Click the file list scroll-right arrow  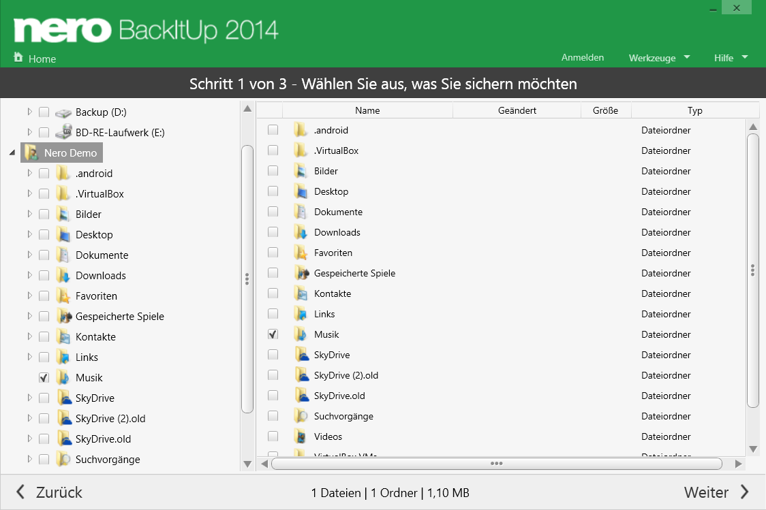coord(738,464)
